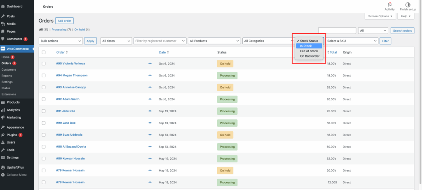Open Users in the sidebar
Image resolution: width=422 pixels, height=190 pixels.
pyautogui.click(x=11, y=142)
